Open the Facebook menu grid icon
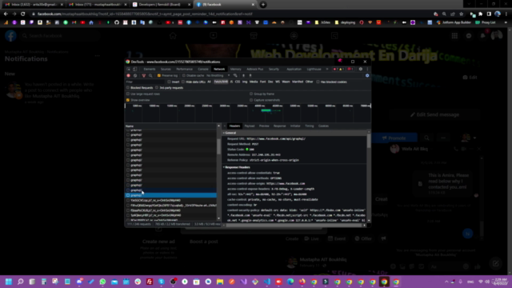The image size is (512, 288). (x=454, y=35)
